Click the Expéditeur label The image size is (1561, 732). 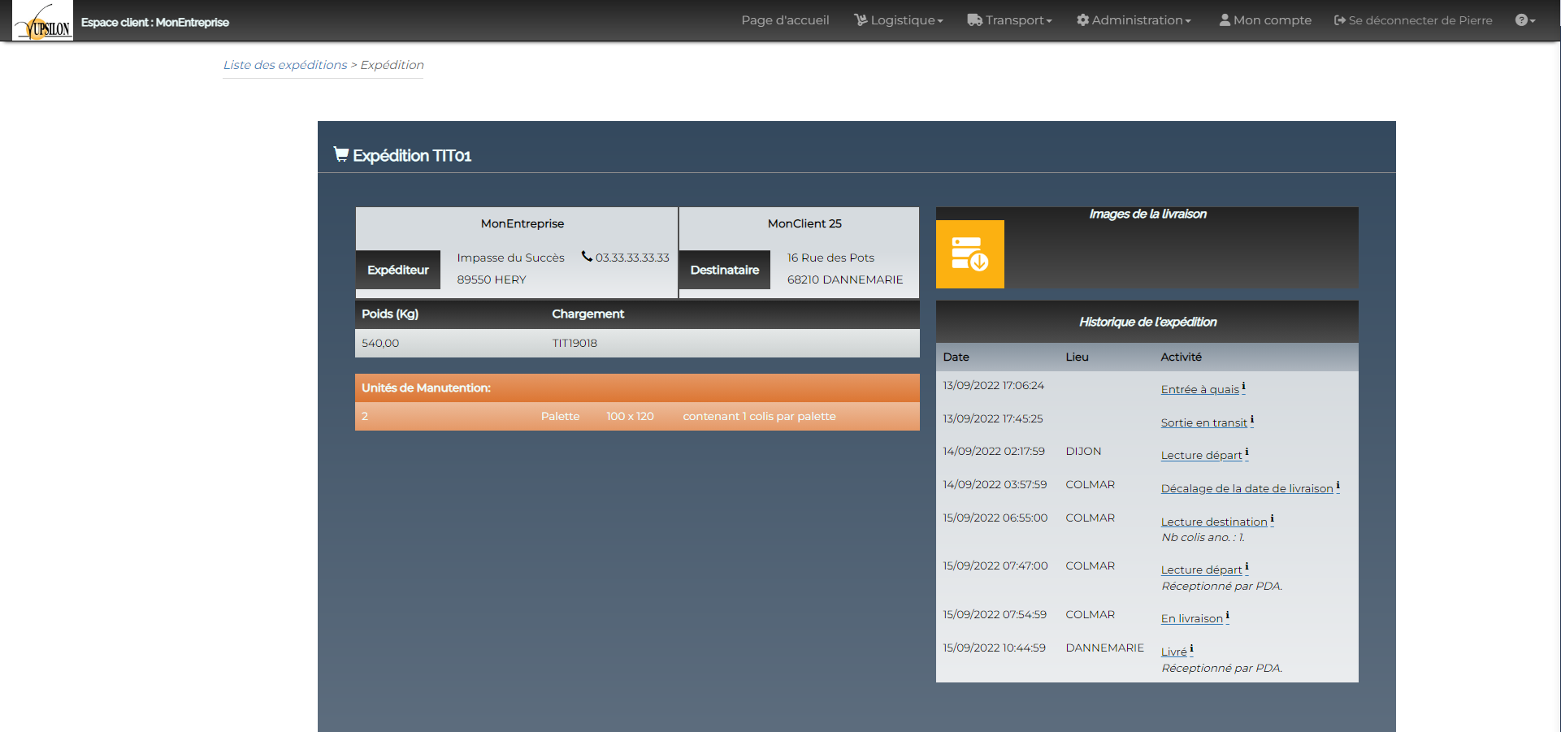click(x=398, y=270)
